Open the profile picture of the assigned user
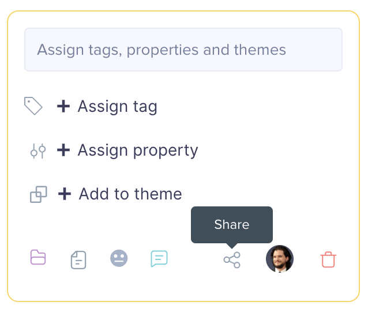The image size is (368, 309). [x=280, y=259]
